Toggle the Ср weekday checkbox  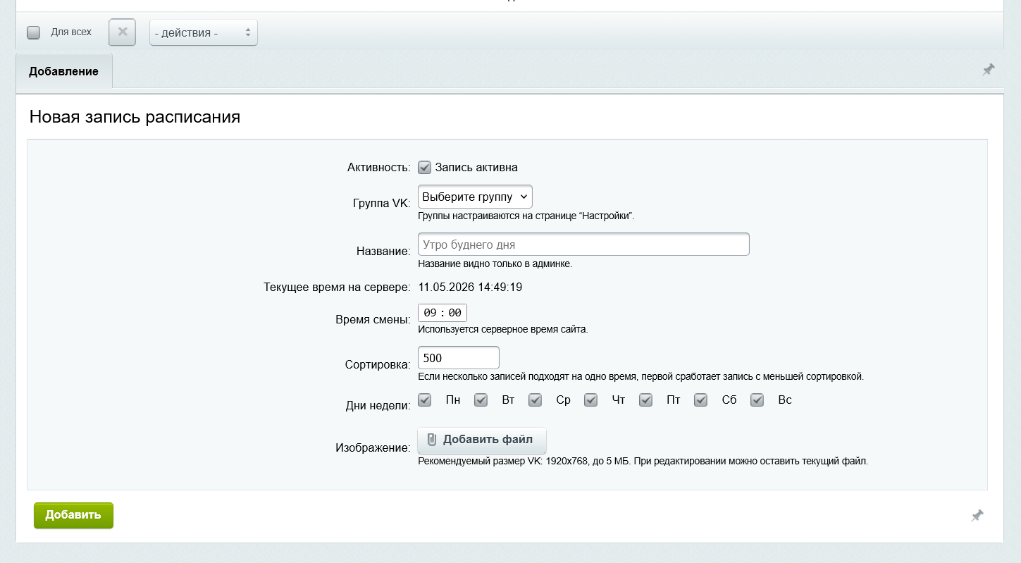click(535, 400)
